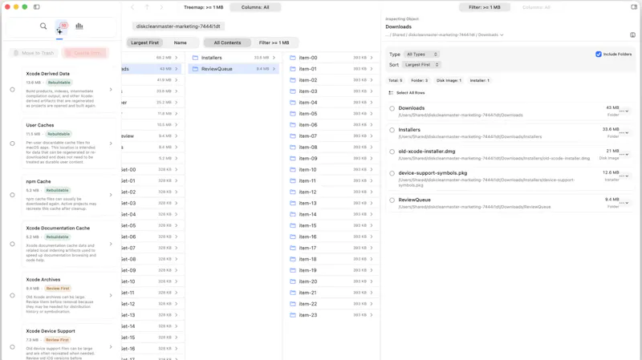Select item-20 row in the column
The image size is (642, 360).
point(331,281)
